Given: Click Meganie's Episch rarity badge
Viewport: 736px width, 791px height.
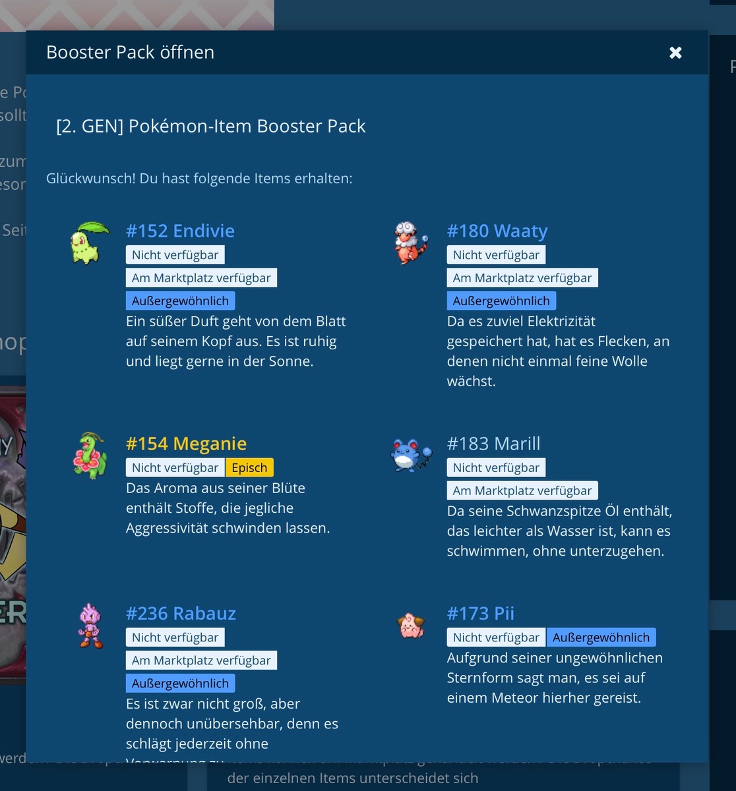Looking at the screenshot, I should 249,468.
